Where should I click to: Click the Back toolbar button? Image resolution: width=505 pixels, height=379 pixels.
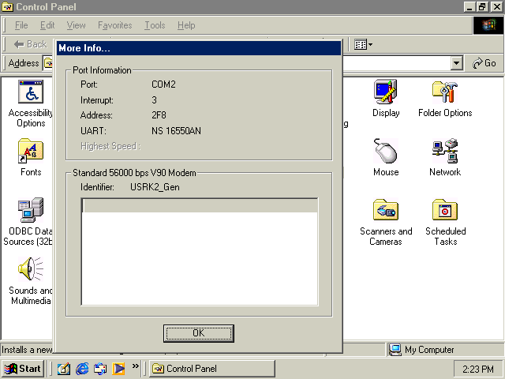[x=30, y=44]
